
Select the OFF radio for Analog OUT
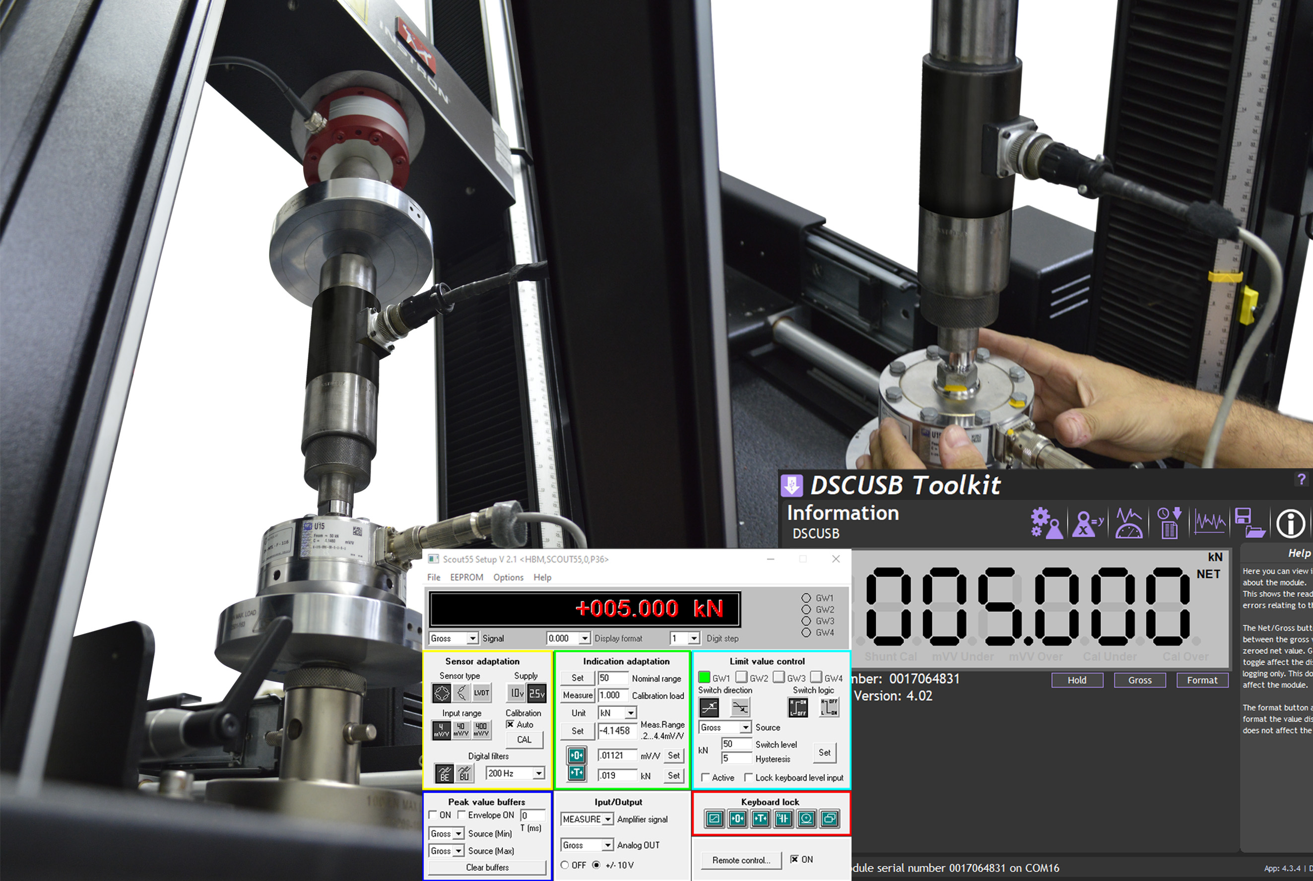(565, 865)
